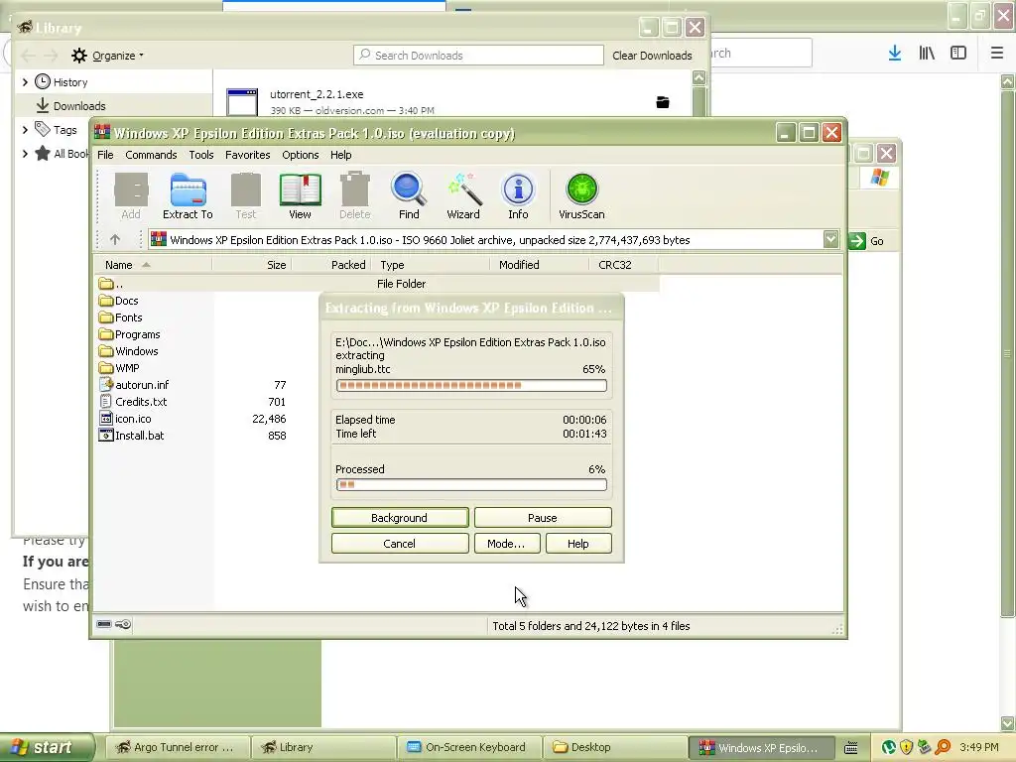
Task: Click the keyboard icon in the taskbar
Action: click(851, 748)
